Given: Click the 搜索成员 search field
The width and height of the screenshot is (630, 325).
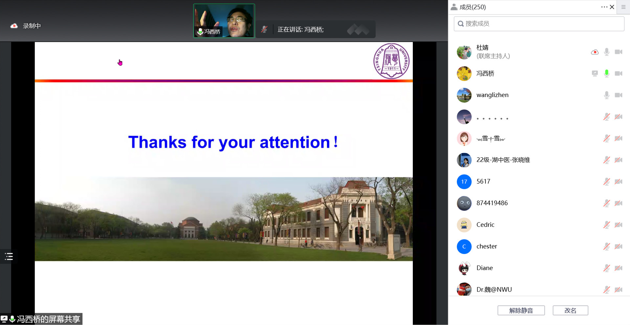Looking at the screenshot, I should 539,24.
